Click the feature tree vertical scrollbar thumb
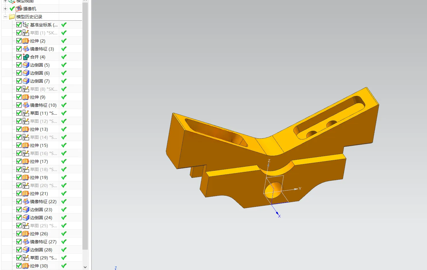Screen dimensions: 427x270 point(85,125)
